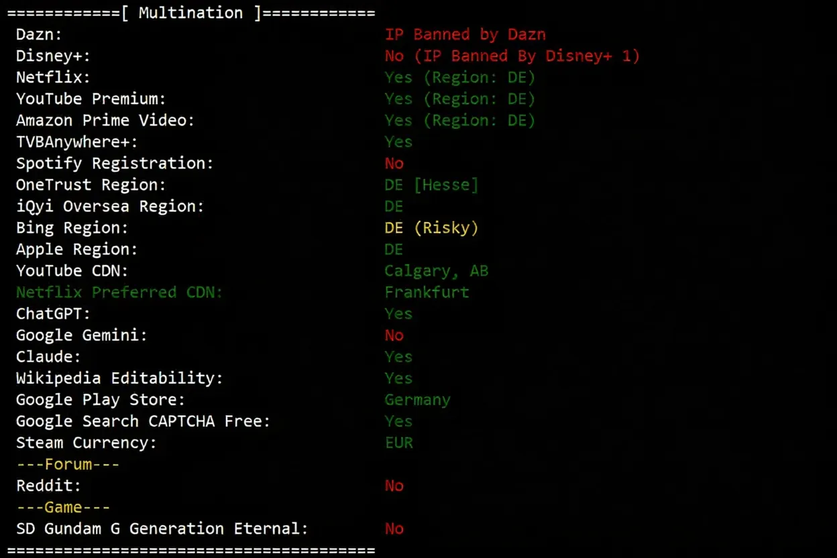
Task: Click the Spotify Registration 'No' result
Action: coord(394,163)
